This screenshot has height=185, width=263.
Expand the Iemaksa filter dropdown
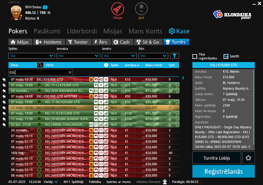78,56
